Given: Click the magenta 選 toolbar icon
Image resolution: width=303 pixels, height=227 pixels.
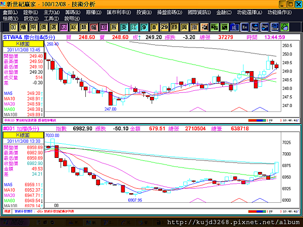Looking at the screenshot, I should click(64, 27).
